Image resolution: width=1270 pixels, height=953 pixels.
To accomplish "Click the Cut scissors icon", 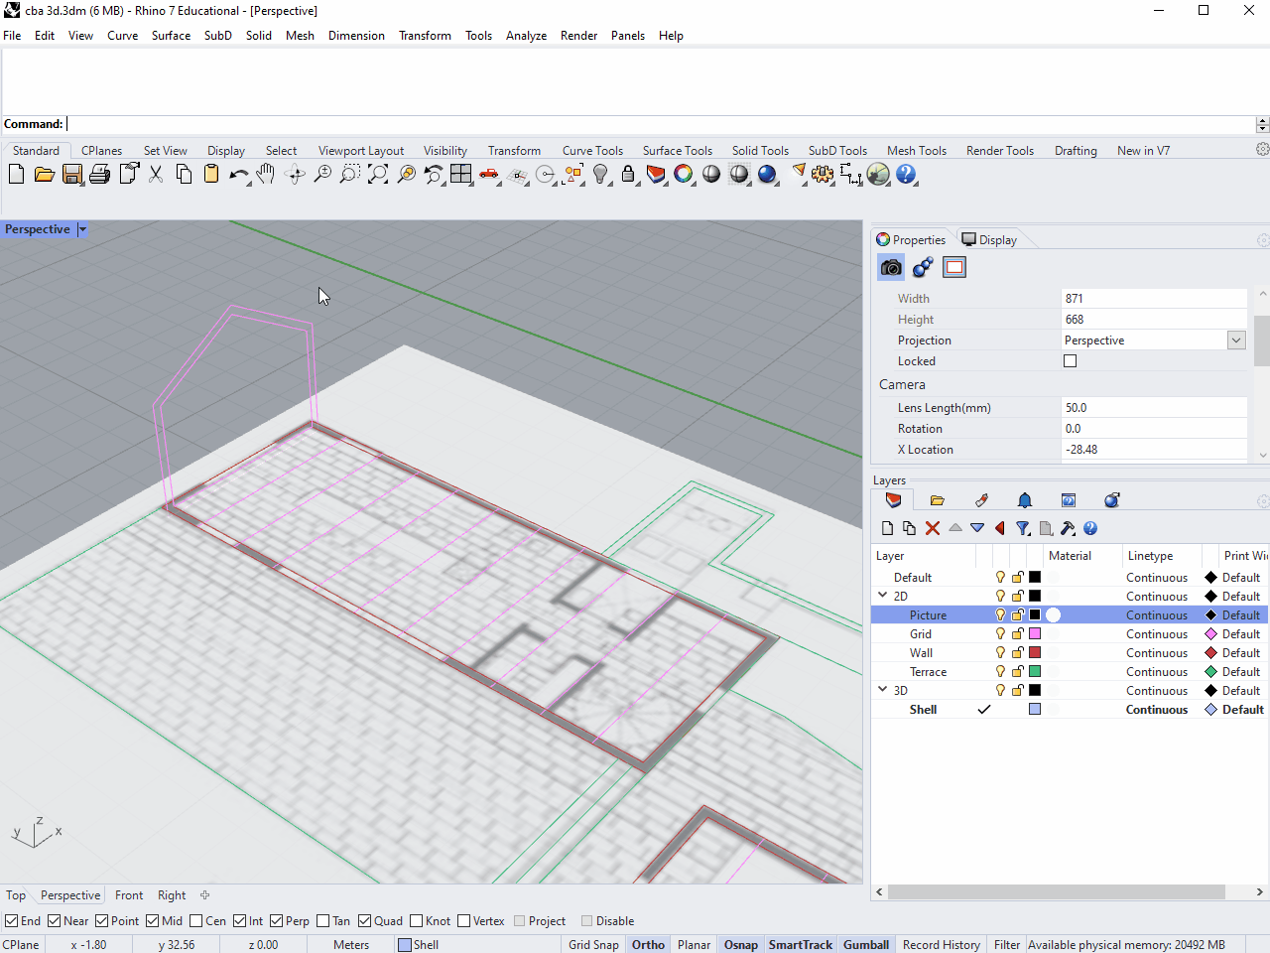I will pos(156,175).
